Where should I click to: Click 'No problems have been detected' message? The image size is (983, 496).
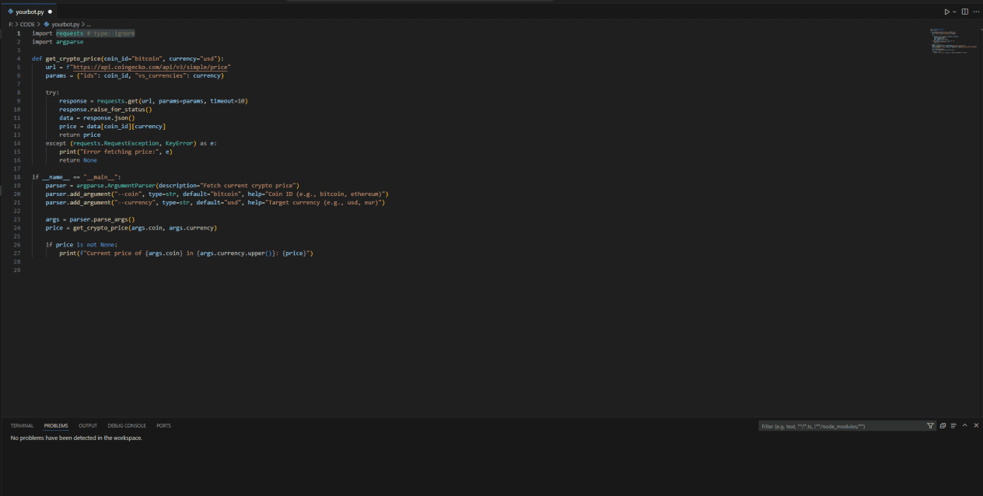point(76,438)
